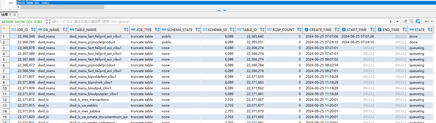The image size is (436, 123).
Task: Click the apply filter play arrow
Action: point(391,22)
